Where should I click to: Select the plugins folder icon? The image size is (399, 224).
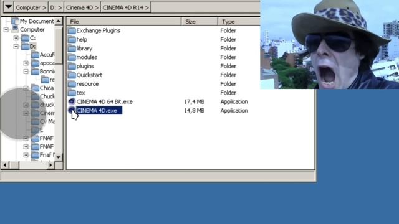(72, 67)
